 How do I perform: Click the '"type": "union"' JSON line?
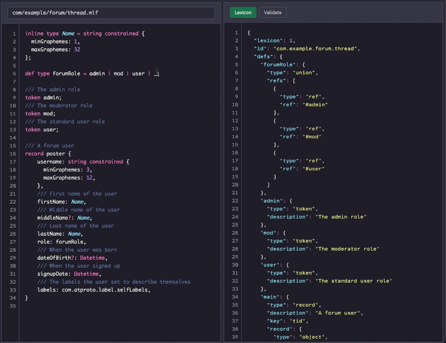point(292,73)
